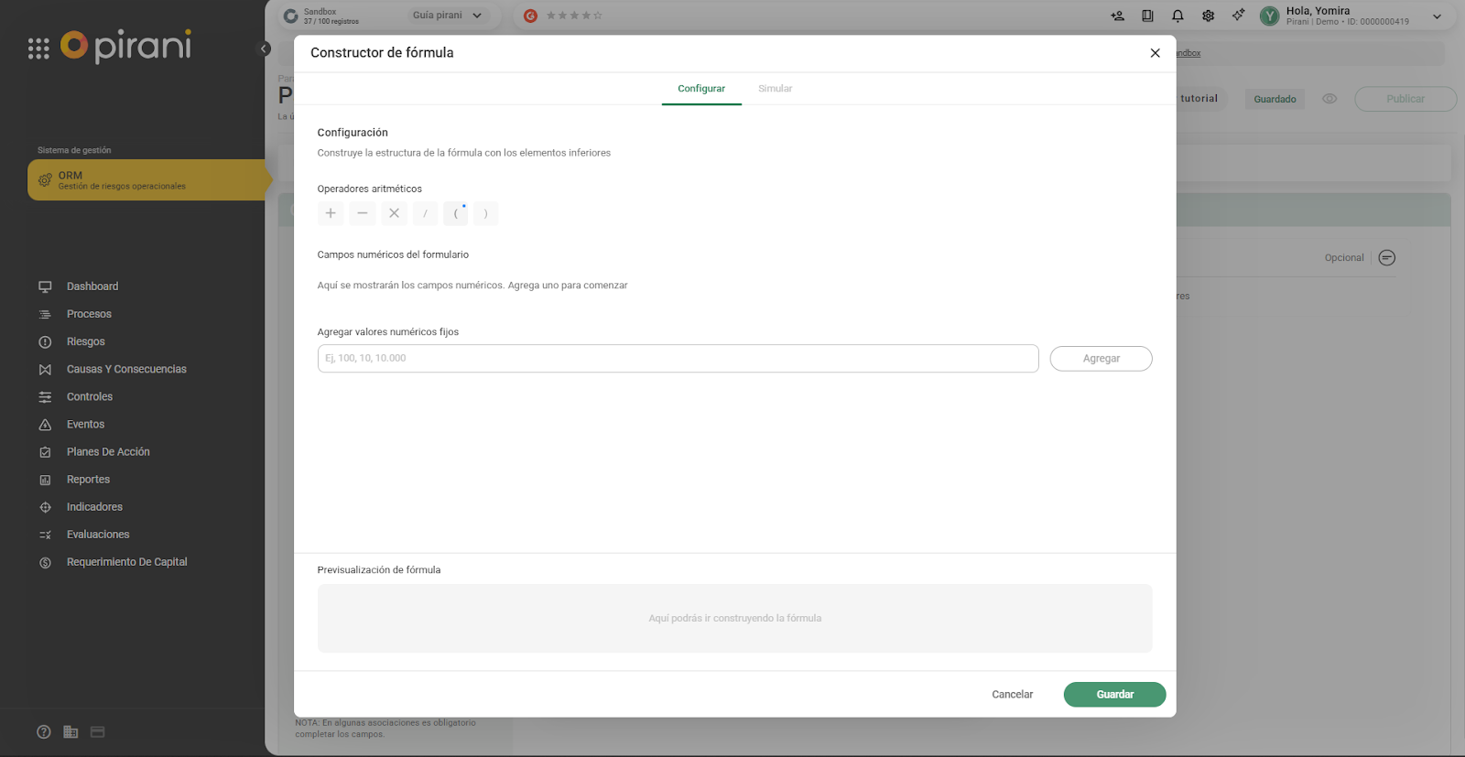Expand the Yomira user account menu
This screenshot has width=1465, height=757.
pos(1437,16)
